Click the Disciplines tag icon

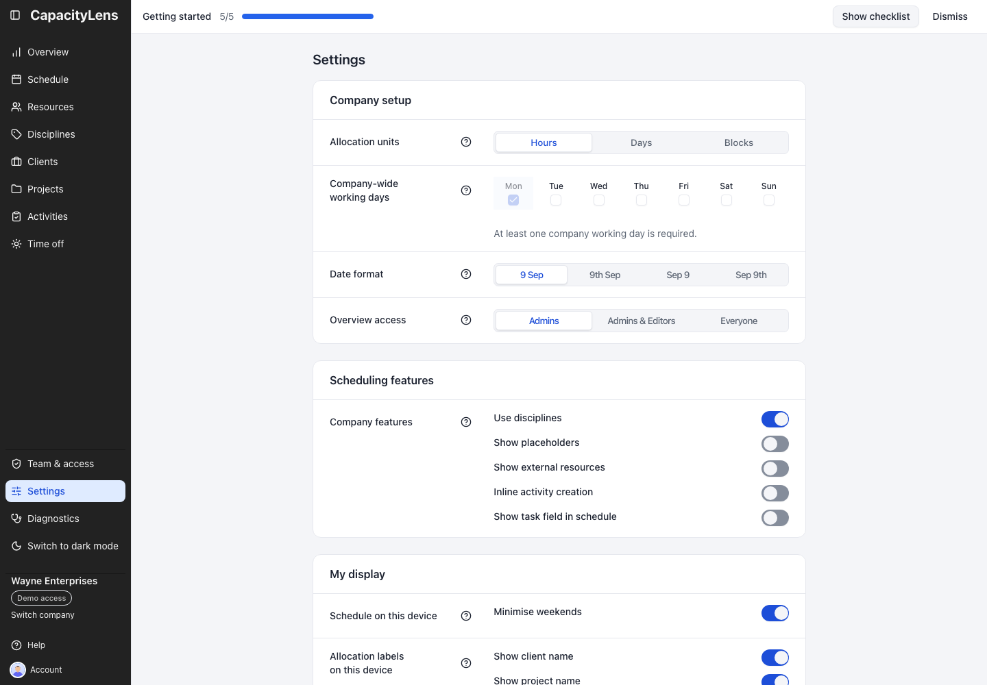point(16,134)
